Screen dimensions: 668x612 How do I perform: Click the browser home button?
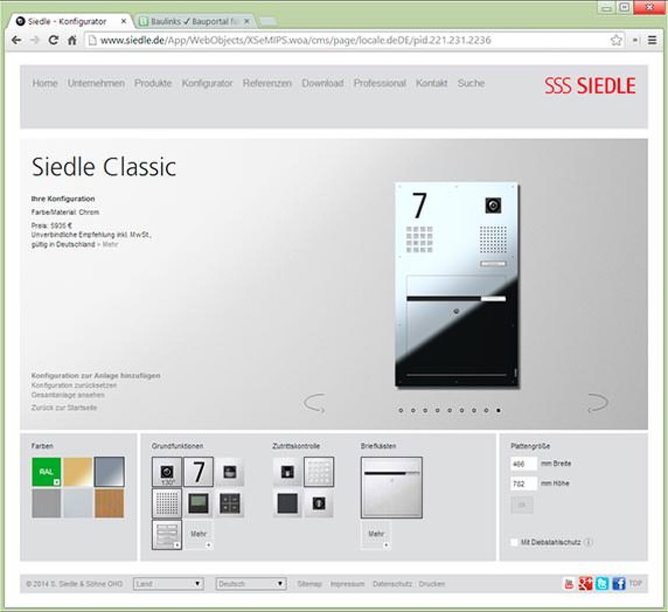click(x=72, y=40)
